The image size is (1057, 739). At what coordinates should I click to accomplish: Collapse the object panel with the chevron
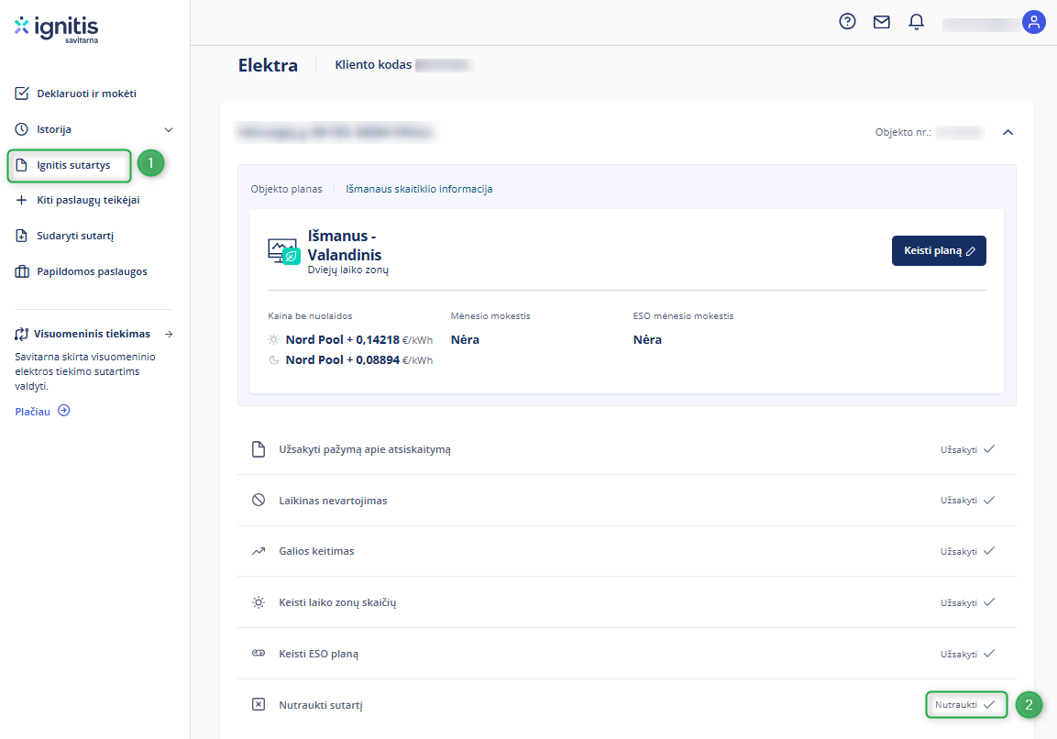pos(1007,132)
